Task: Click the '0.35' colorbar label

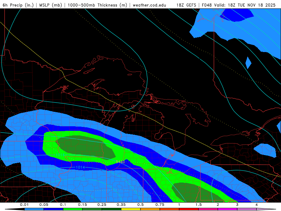Action: click(x=121, y=205)
